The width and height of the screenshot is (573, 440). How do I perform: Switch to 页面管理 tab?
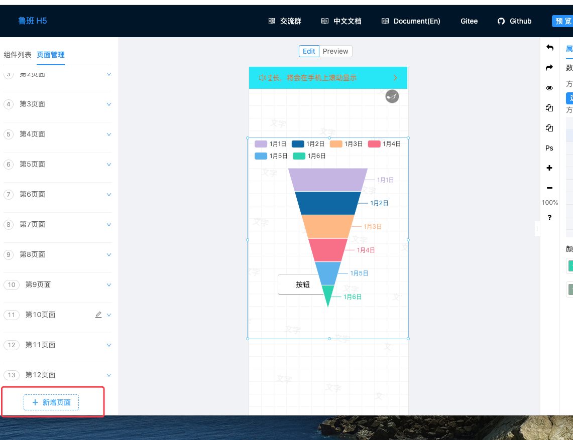click(51, 55)
